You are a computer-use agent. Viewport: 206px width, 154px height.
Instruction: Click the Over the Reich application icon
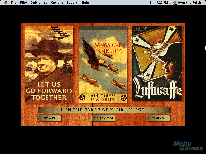[175, 3]
